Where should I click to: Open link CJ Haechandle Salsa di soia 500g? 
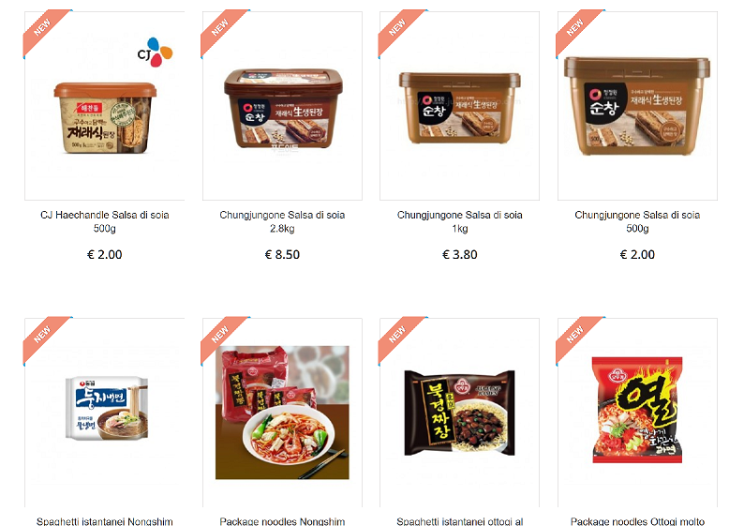pos(105,221)
